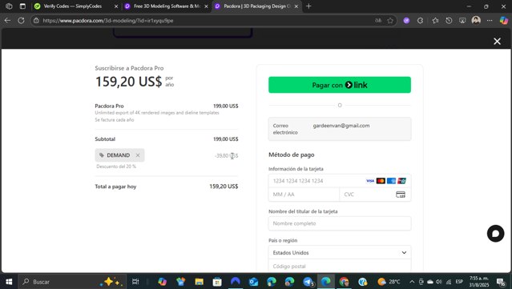Open the Estados Unidos country dropdown
Viewport: 512px width, 289px height.
click(340, 252)
